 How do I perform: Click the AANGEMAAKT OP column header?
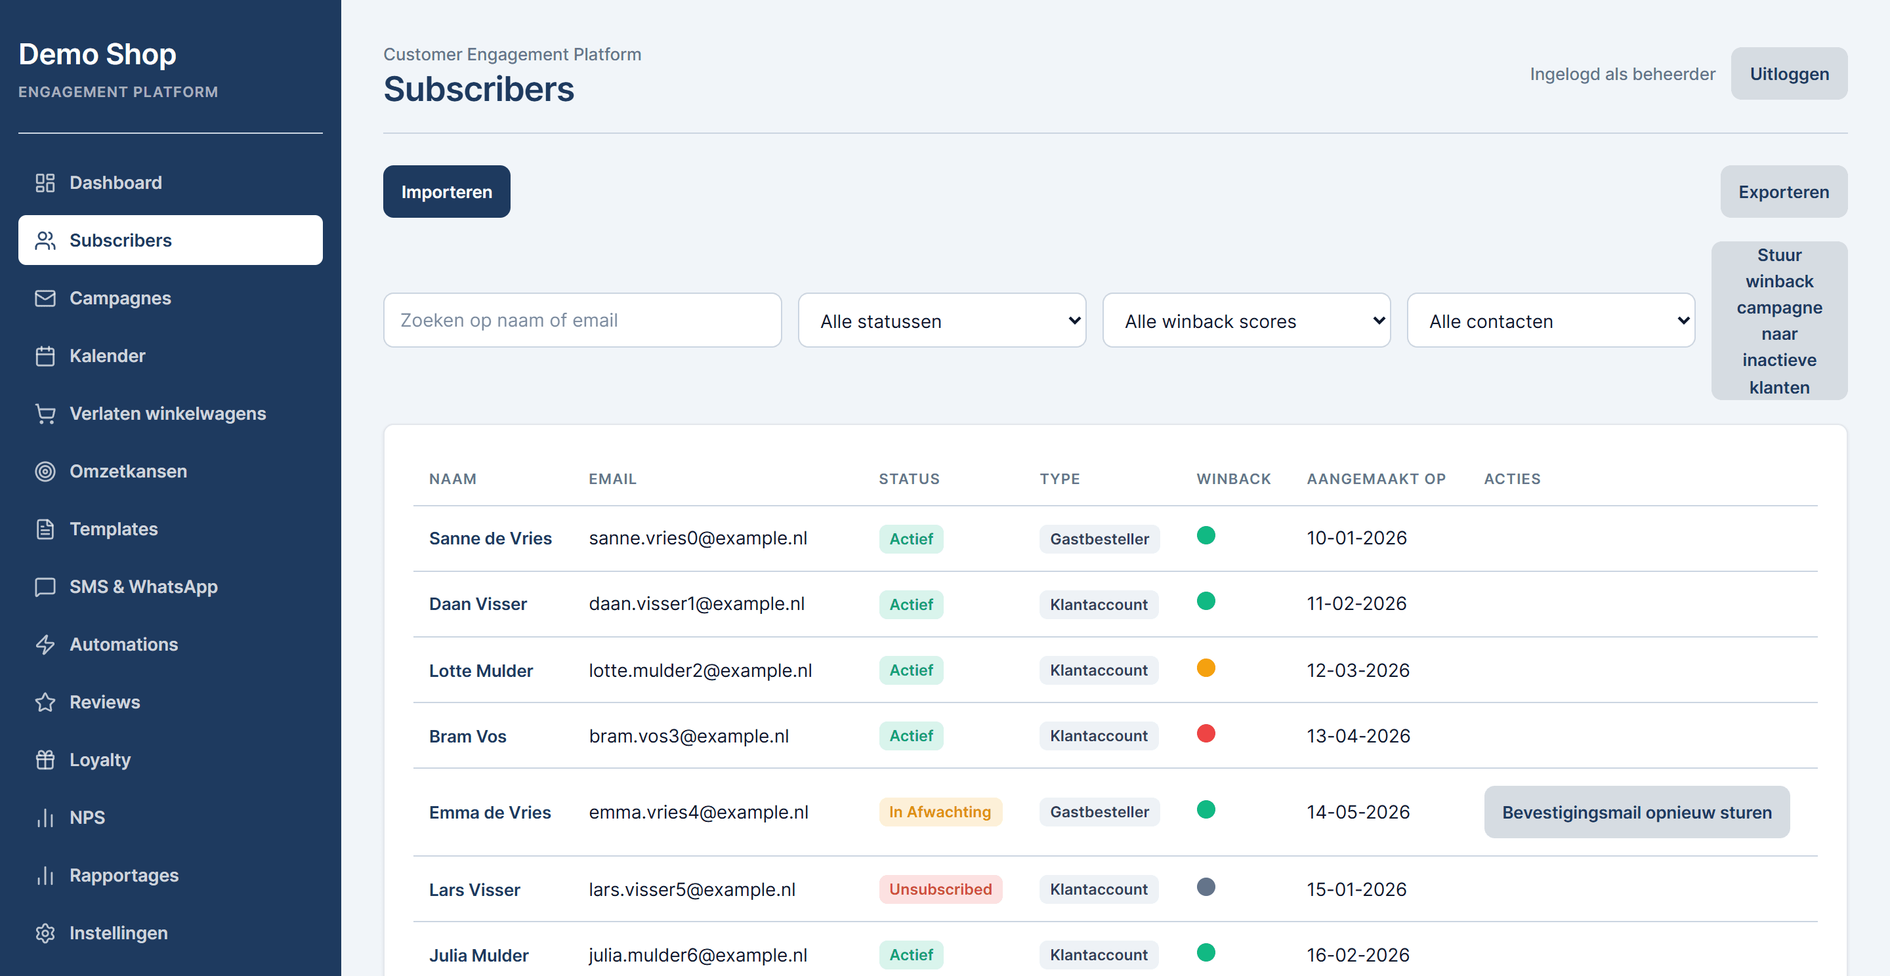1375,479
